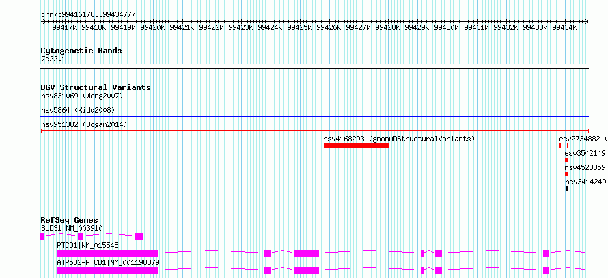The height and width of the screenshot is (278, 608).
Task: Click the 99430k scale label
Action: [446, 27]
